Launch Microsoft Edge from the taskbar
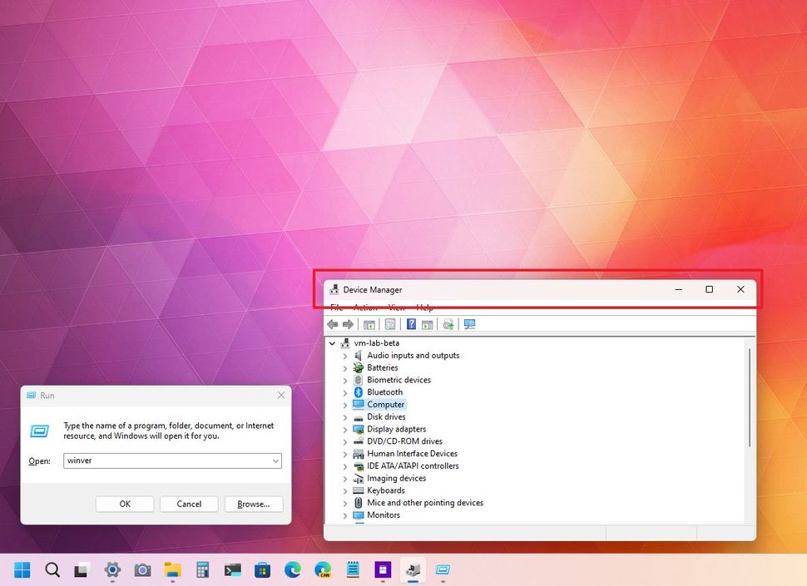Screen dimensions: 807x586 point(293,570)
